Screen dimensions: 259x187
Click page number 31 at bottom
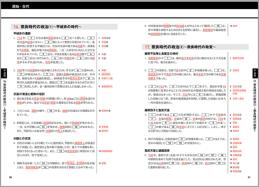pyautogui.click(x=249, y=177)
